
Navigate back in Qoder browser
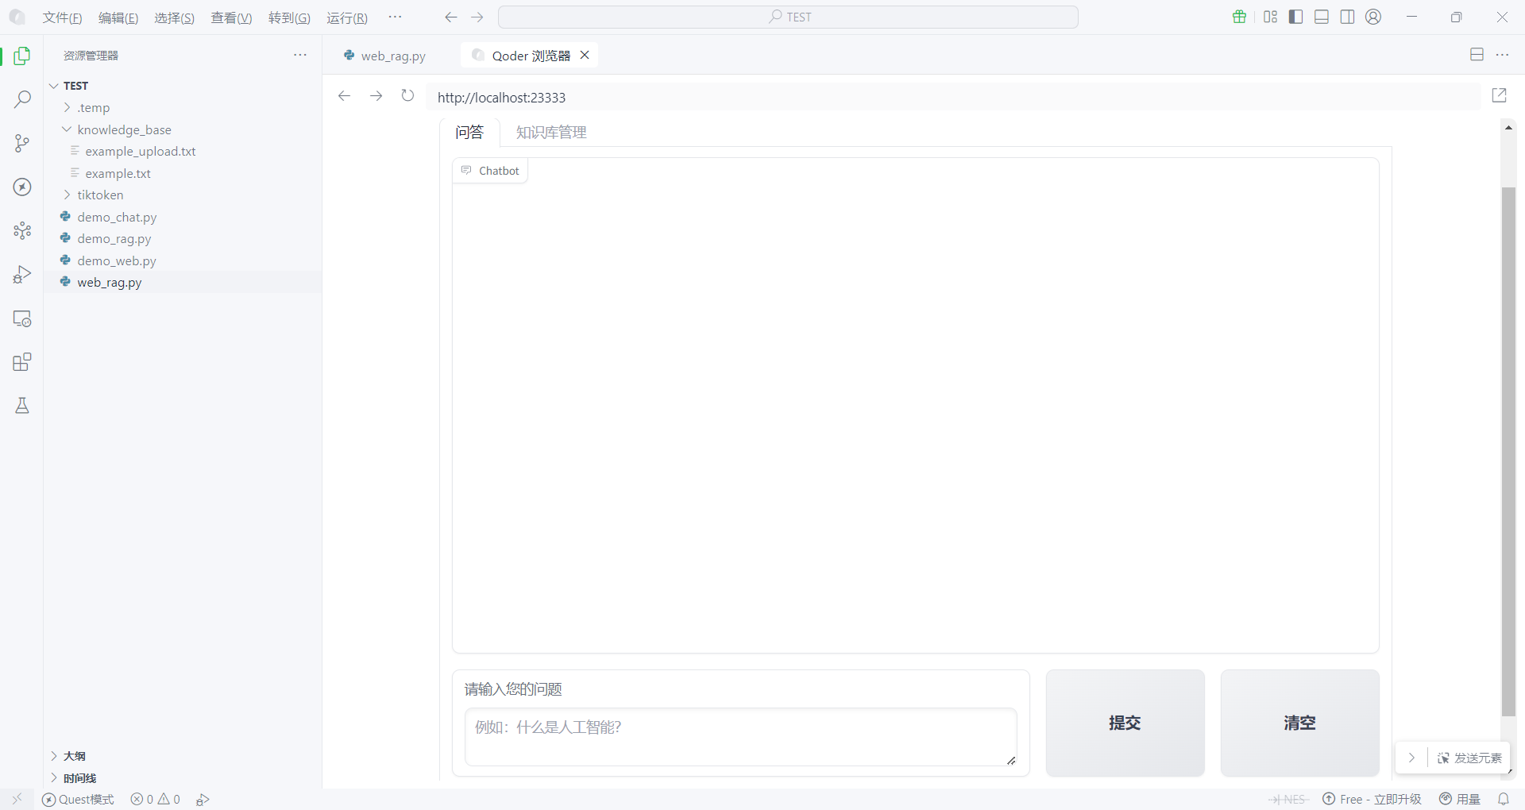coord(344,96)
